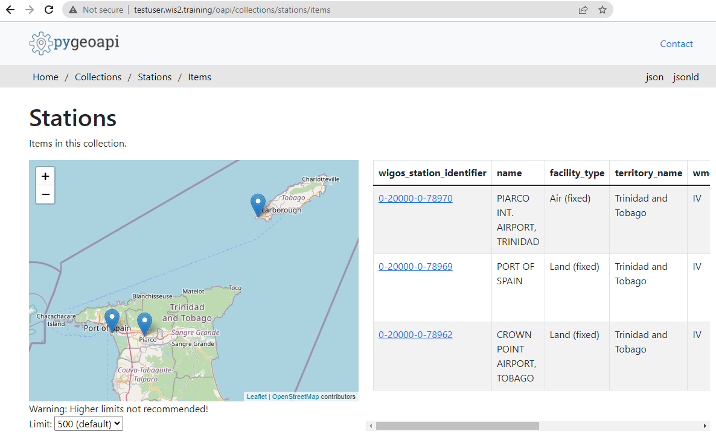Click the 'Not secure' warning icon

pyautogui.click(x=72, y=9)
